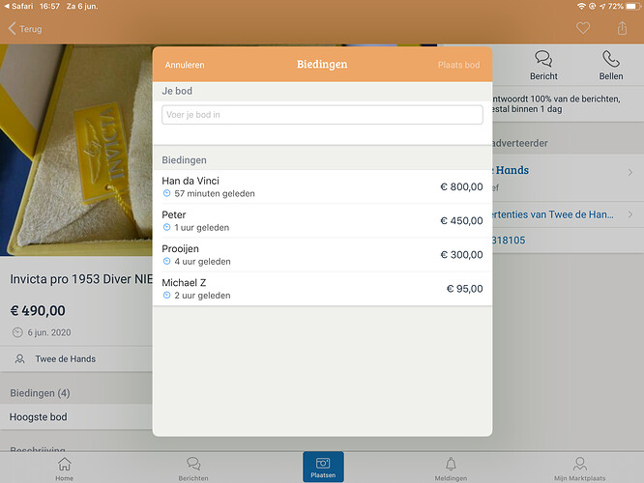
Task: Expand the 'ertenties van Twee de Han...' chevron
Action: coord(630,214)
